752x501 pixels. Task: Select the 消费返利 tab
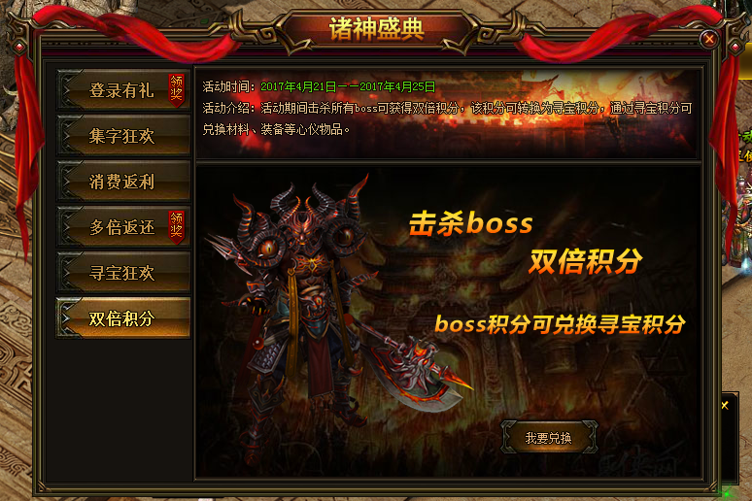(x=123, y=182)
